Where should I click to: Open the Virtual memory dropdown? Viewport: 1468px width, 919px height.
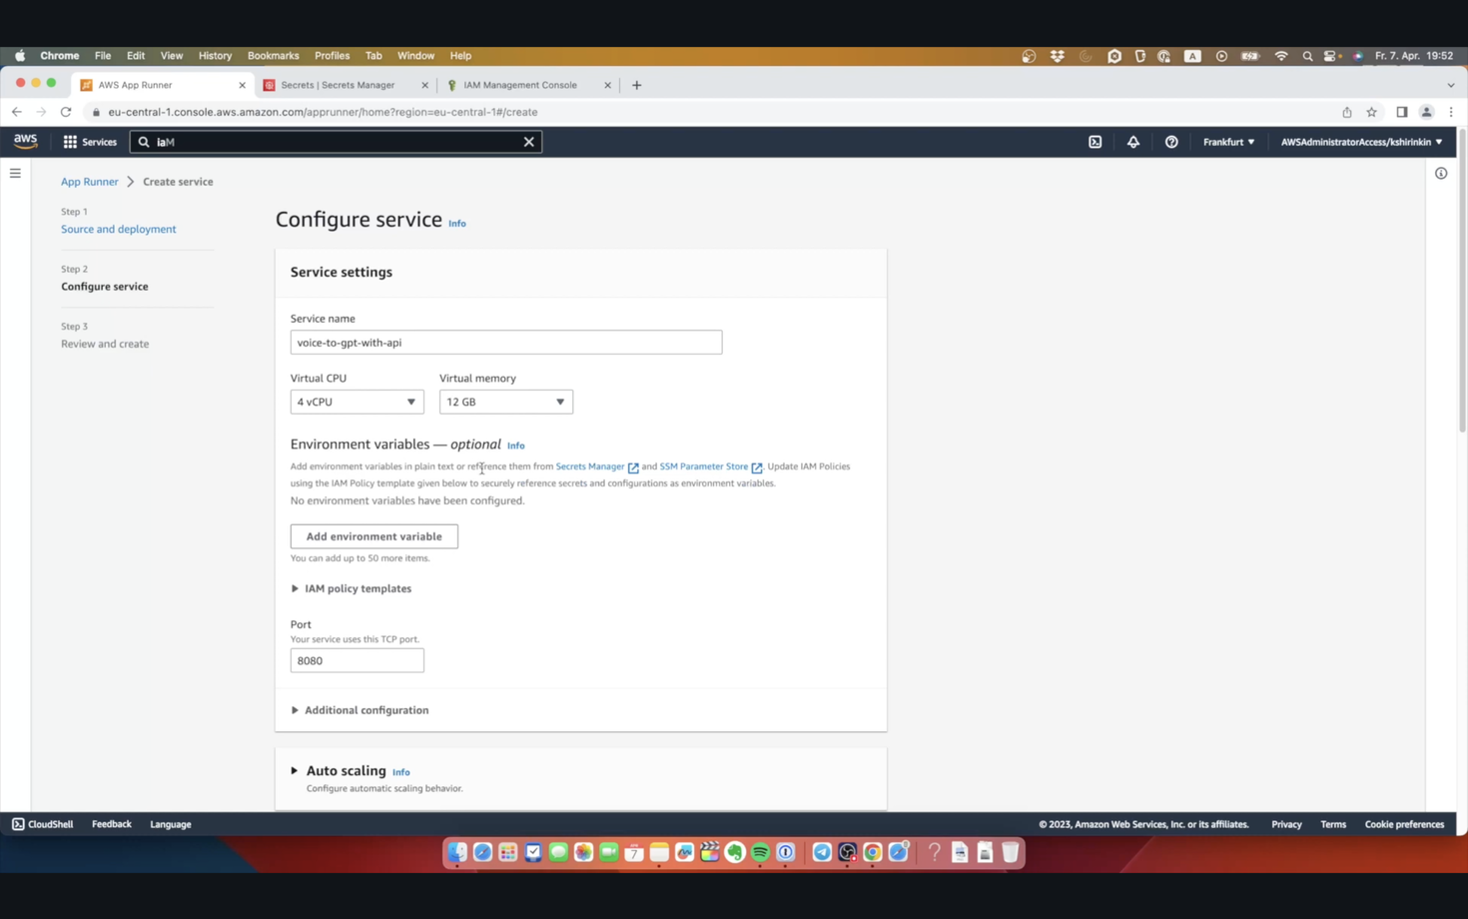point(506,402)
